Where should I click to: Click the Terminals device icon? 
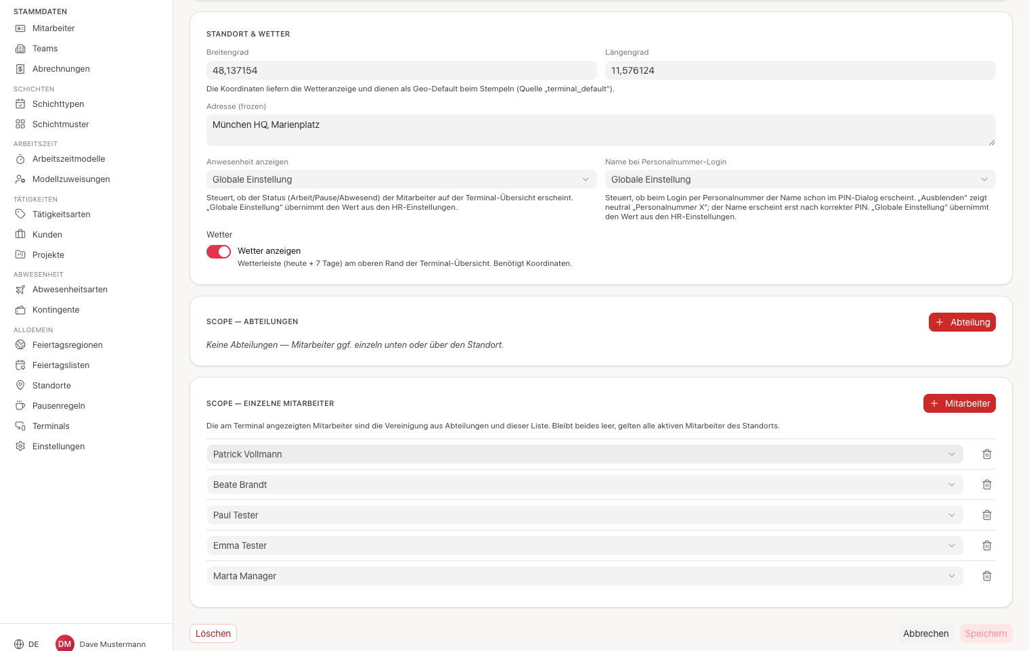tap(20, 426)
